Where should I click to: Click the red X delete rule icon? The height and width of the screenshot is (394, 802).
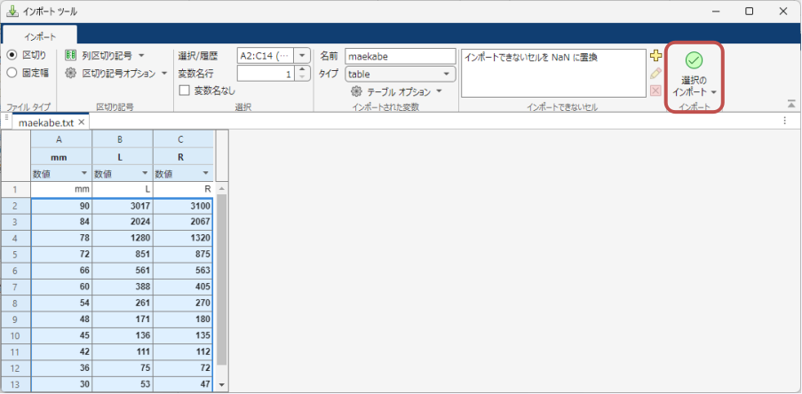pos(656,90)
